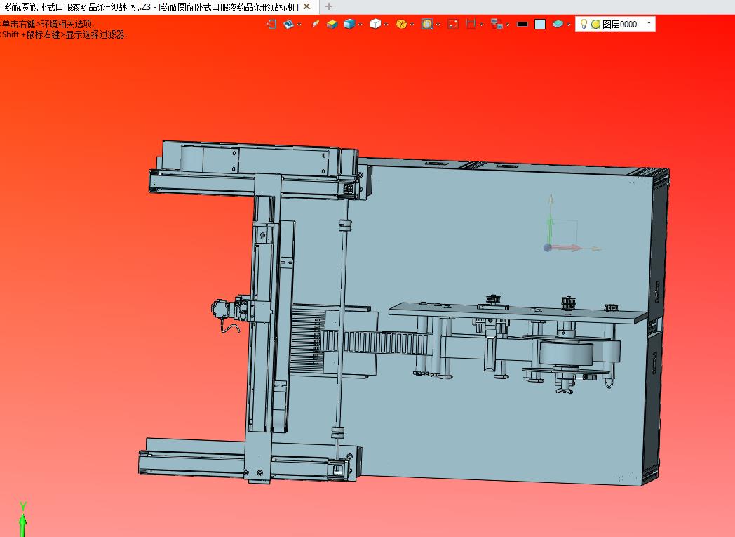Click the pencil attribute tool icon
735x537 pixels.
point(316,24)
